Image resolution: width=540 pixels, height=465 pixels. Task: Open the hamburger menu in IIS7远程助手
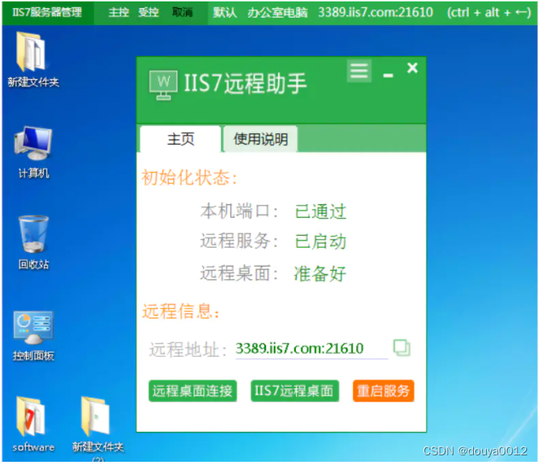coord(359,71)
